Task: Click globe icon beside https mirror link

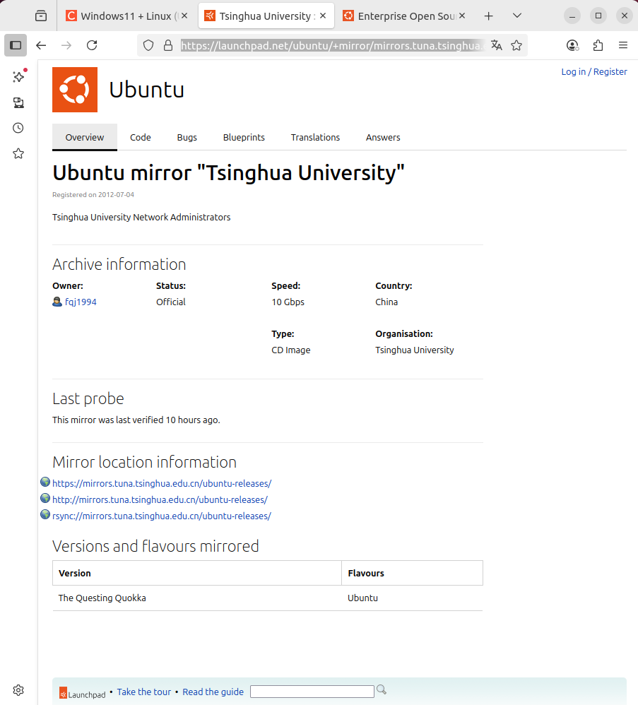Action: pyautogui.click(x=45, y=482)
